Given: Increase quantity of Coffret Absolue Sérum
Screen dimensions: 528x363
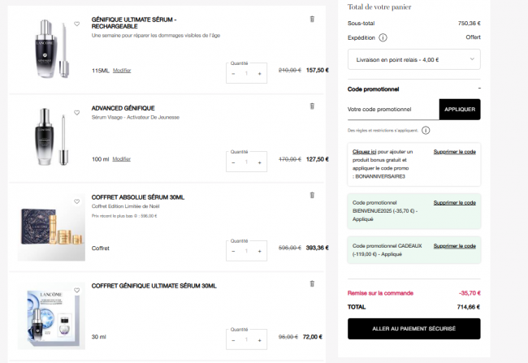Looking at the screenshot, I should (260, 251).
